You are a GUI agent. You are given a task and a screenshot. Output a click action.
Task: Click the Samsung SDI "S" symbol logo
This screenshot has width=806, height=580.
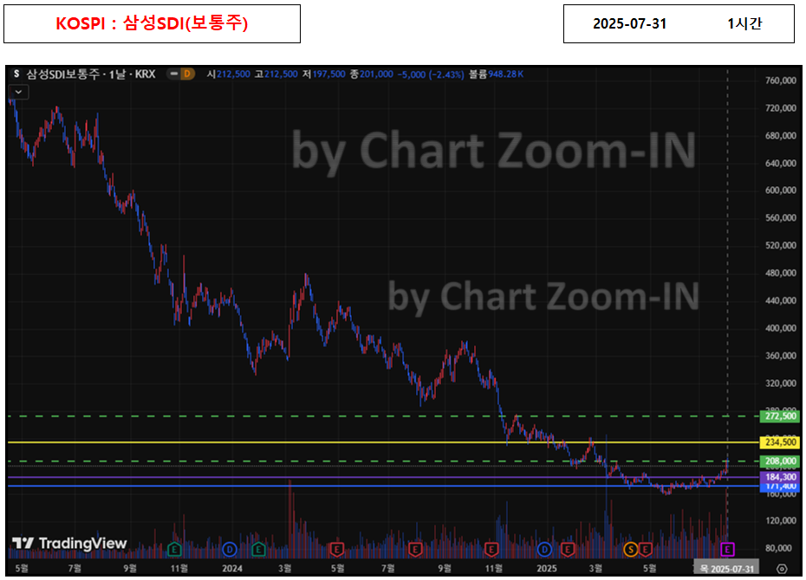pos(16,74)
